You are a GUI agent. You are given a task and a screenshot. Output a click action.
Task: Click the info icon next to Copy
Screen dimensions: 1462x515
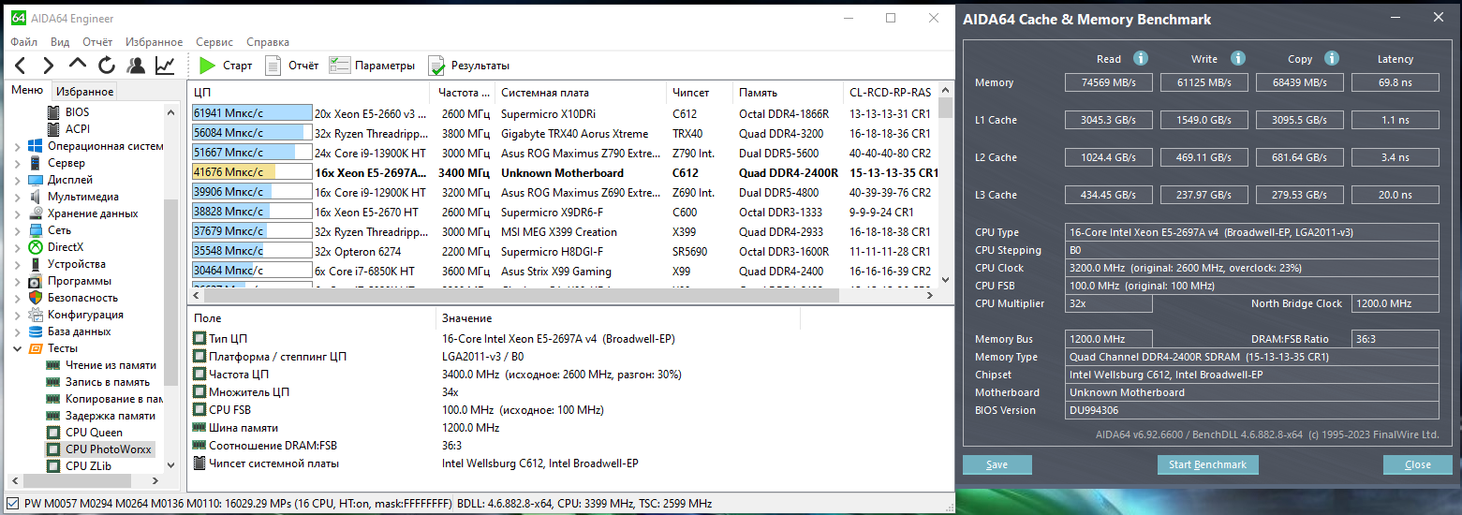click(x=1334, y=58)
